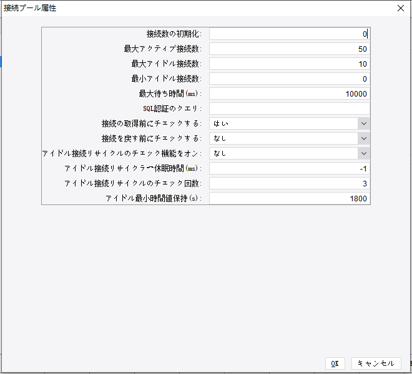
Task: Close the 接続プール属性 dialog
Action: click(x=401, y=8)
